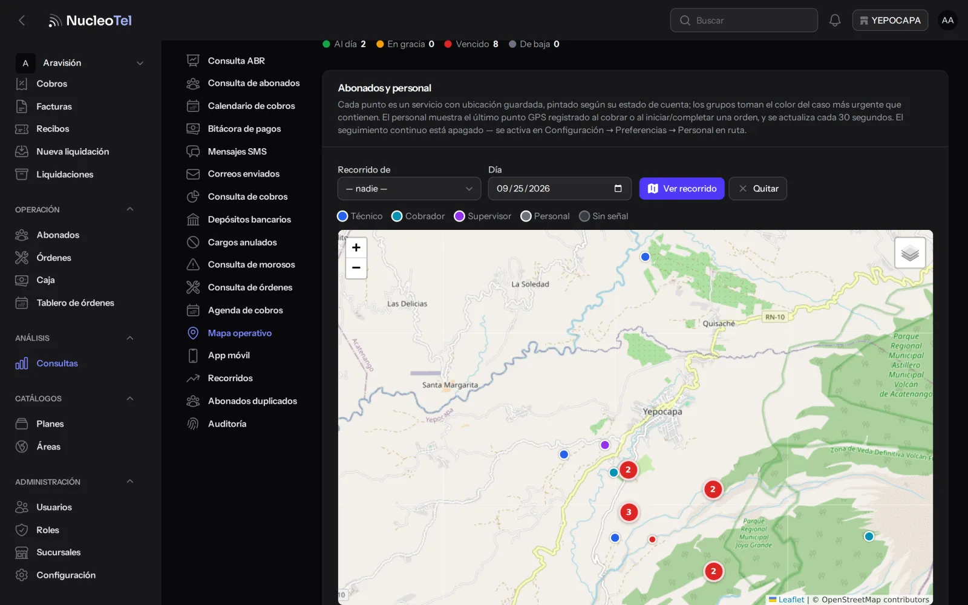Click the Ver recorrido button

pyautogui.click(x=682, y=189)
